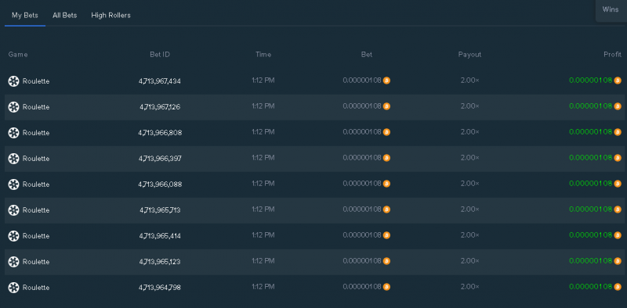Click the Game column header
The width and height of the screenshot is (627, 308).
(x=18, y=55)
